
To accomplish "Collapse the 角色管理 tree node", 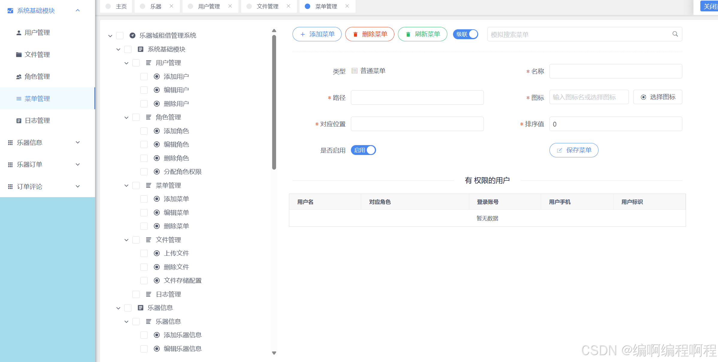I will pyautogui.click(x=126, y=117).
